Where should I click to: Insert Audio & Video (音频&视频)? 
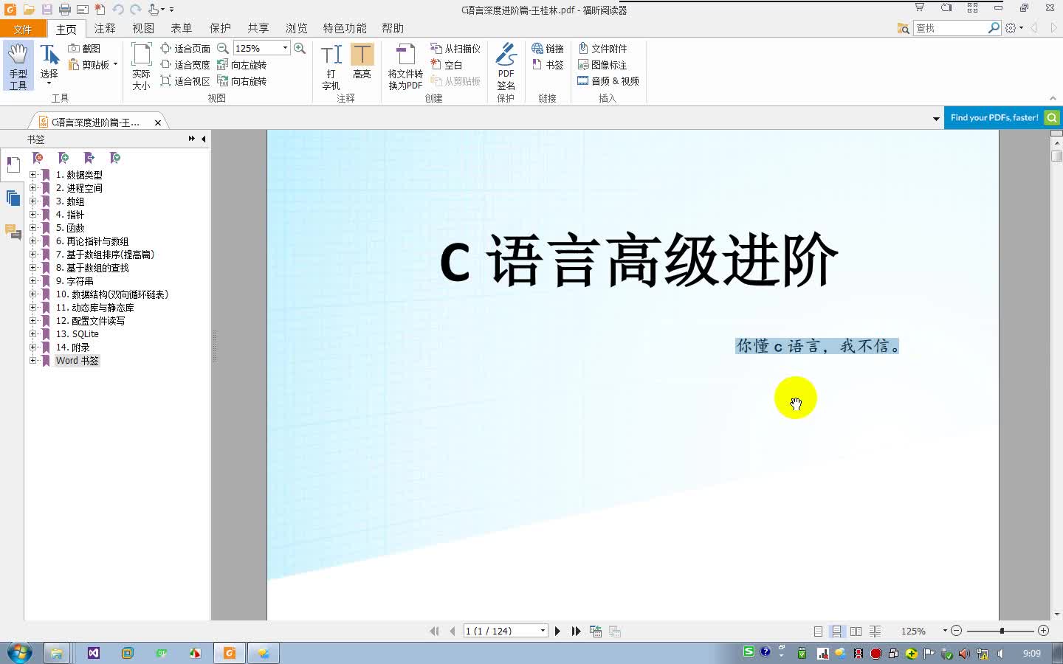[x=608, y=81]
